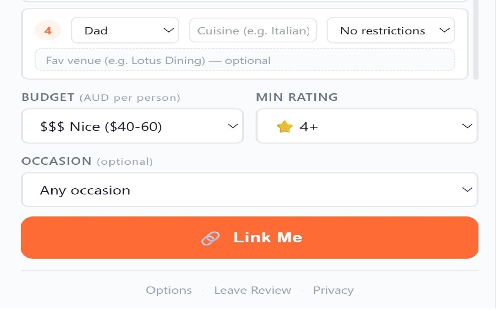
Task: Click the Fav venue optional input
Action: tap(244, 60)
